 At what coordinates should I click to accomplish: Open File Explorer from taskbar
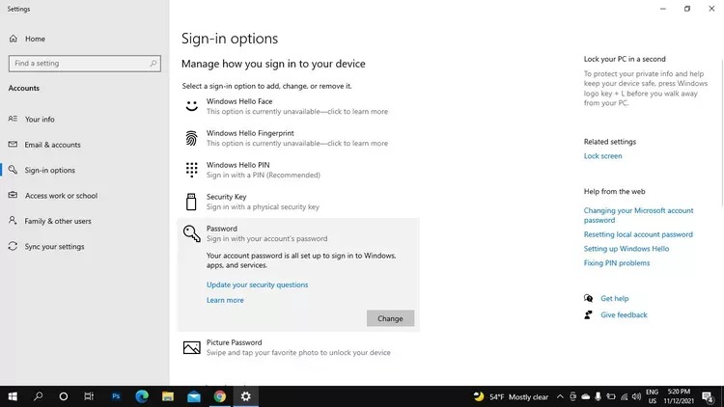coord(168,396)
